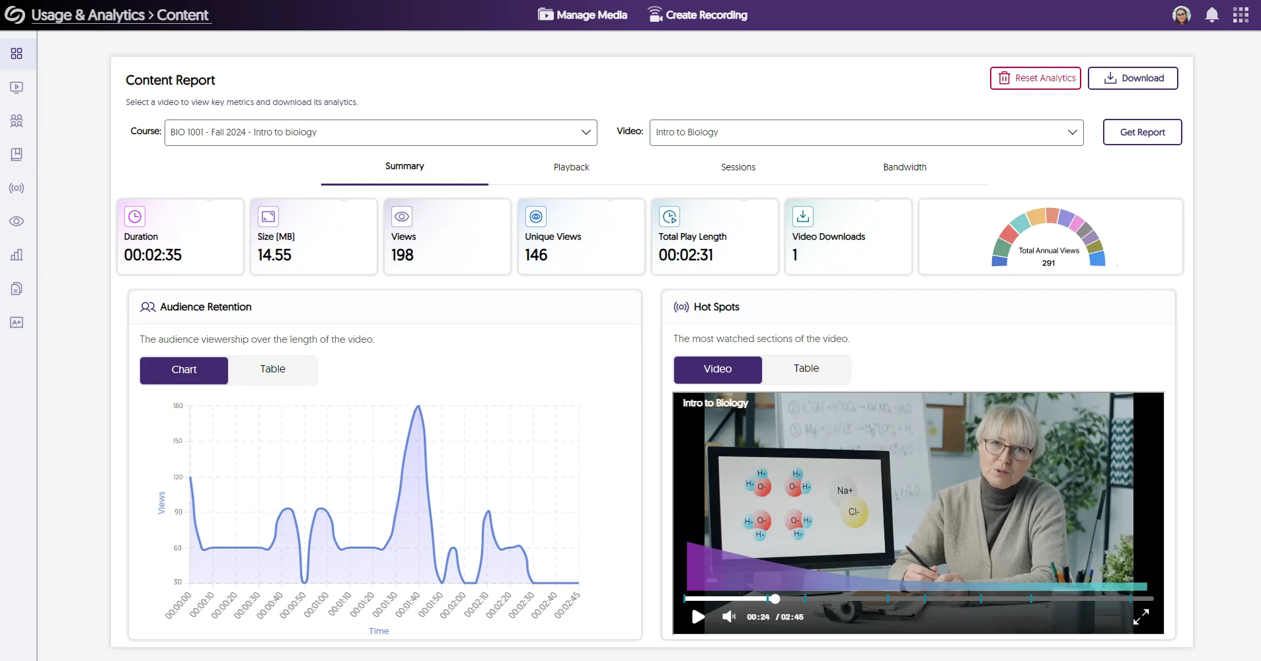Open the notifications bell

pyautogui.click(x=1212, y=15)
